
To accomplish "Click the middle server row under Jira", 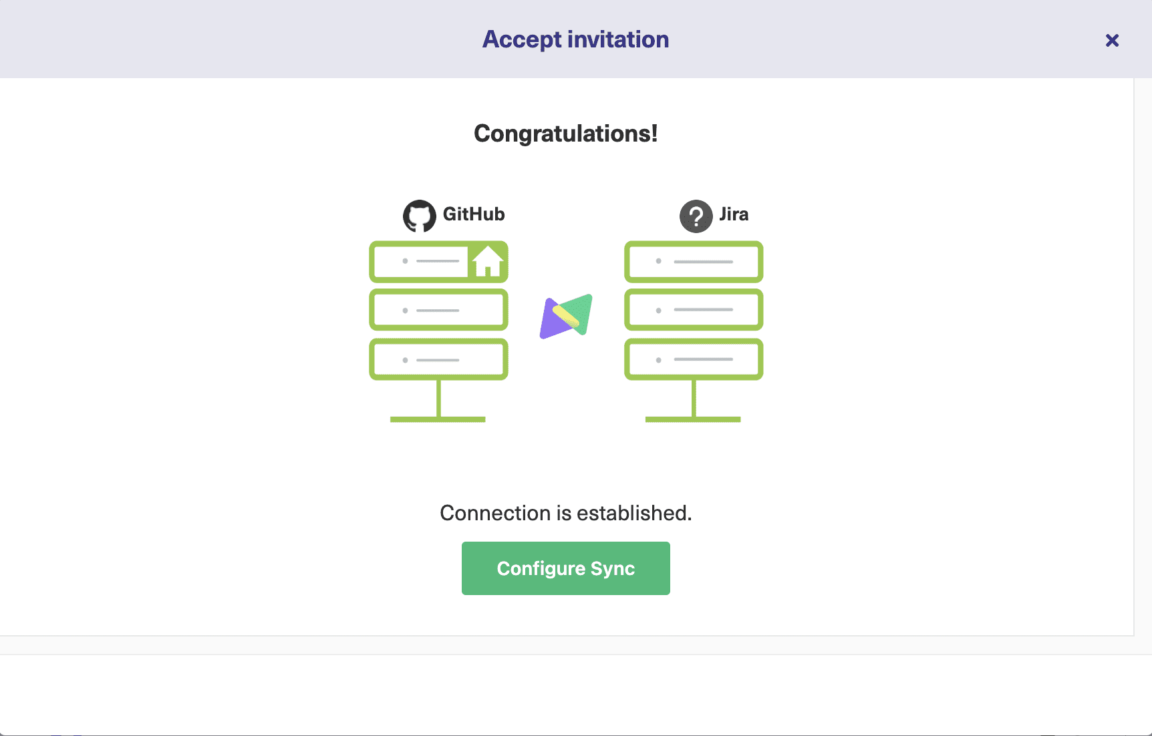I will click(x=693, y=309).
